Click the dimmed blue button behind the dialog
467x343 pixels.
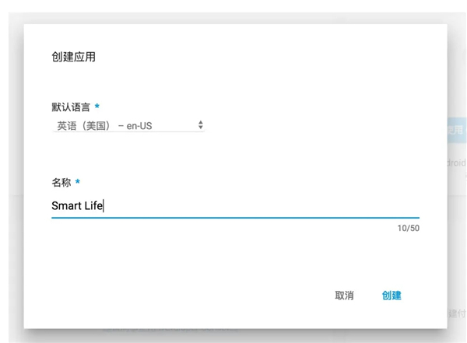[456, 130]
